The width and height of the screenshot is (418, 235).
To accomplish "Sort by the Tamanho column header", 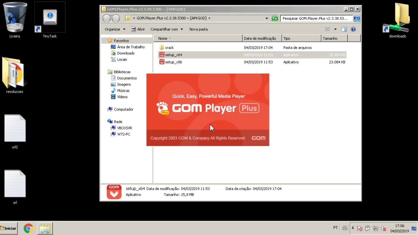I will pyautogui.click(x=334, y=39).
